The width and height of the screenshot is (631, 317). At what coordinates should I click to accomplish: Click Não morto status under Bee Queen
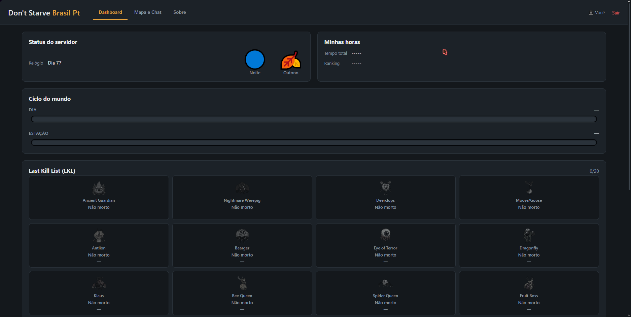(242, 303)
